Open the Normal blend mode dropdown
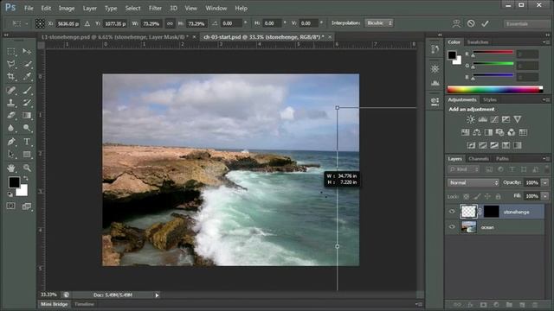 473,182
